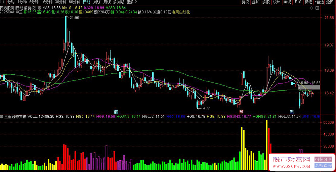Screen dimensions: 336x172
Task: Click the side panel icon beside the diamond
Action: 318,8
